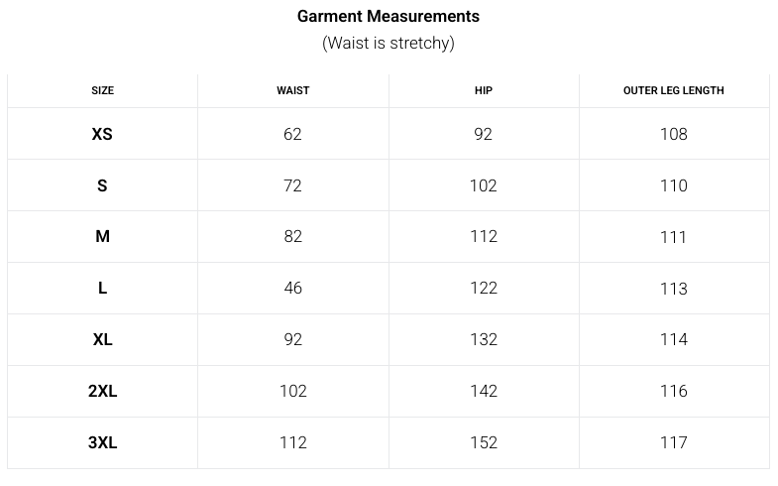Select the 3XL size row label
778x486 pixels.
[x=102, y=442]
